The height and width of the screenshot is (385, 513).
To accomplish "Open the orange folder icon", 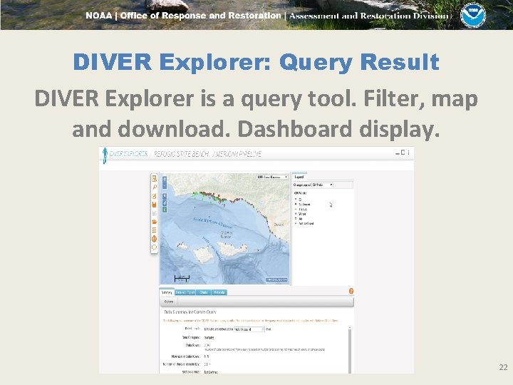I will (154, 222).
